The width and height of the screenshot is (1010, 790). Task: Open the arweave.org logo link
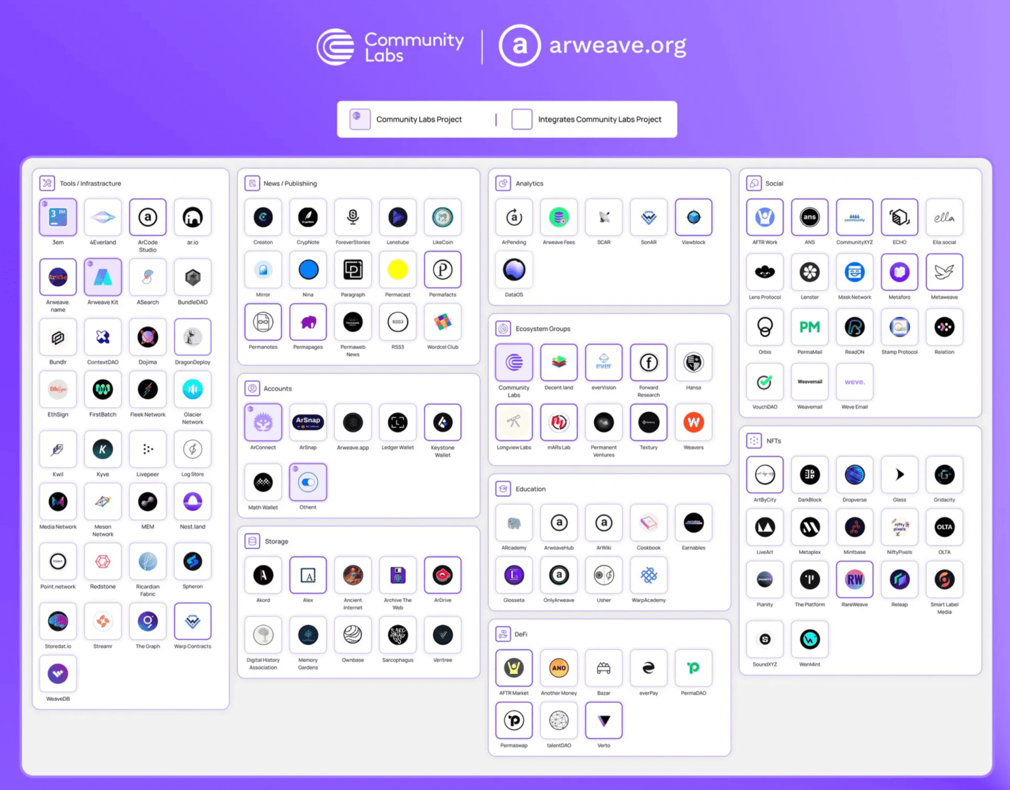click(x=593, y=46)
